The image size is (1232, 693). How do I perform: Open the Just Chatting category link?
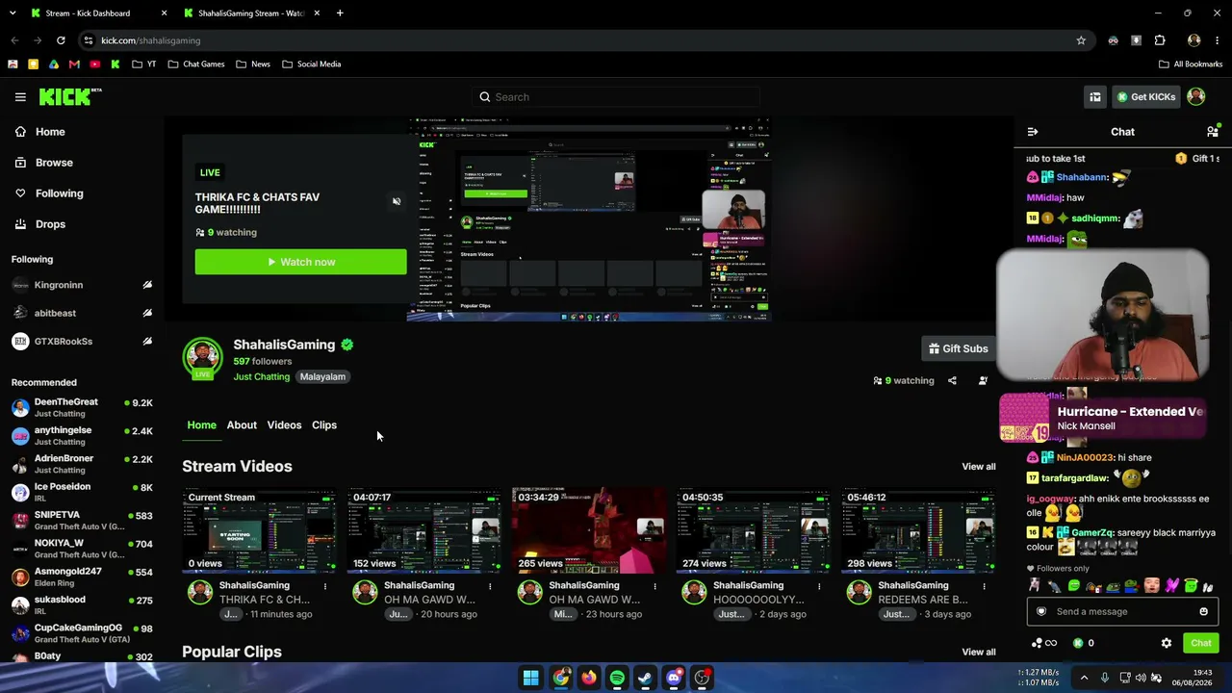(261, 376)
